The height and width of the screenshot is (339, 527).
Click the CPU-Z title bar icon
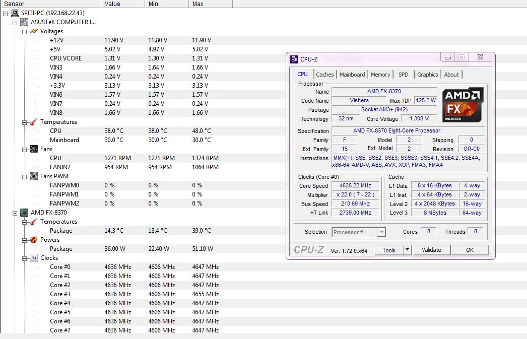(294, 59)
